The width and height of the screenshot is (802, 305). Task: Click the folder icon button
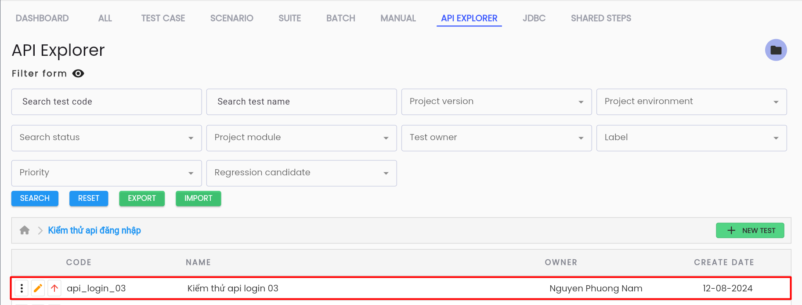click(776, 50)
